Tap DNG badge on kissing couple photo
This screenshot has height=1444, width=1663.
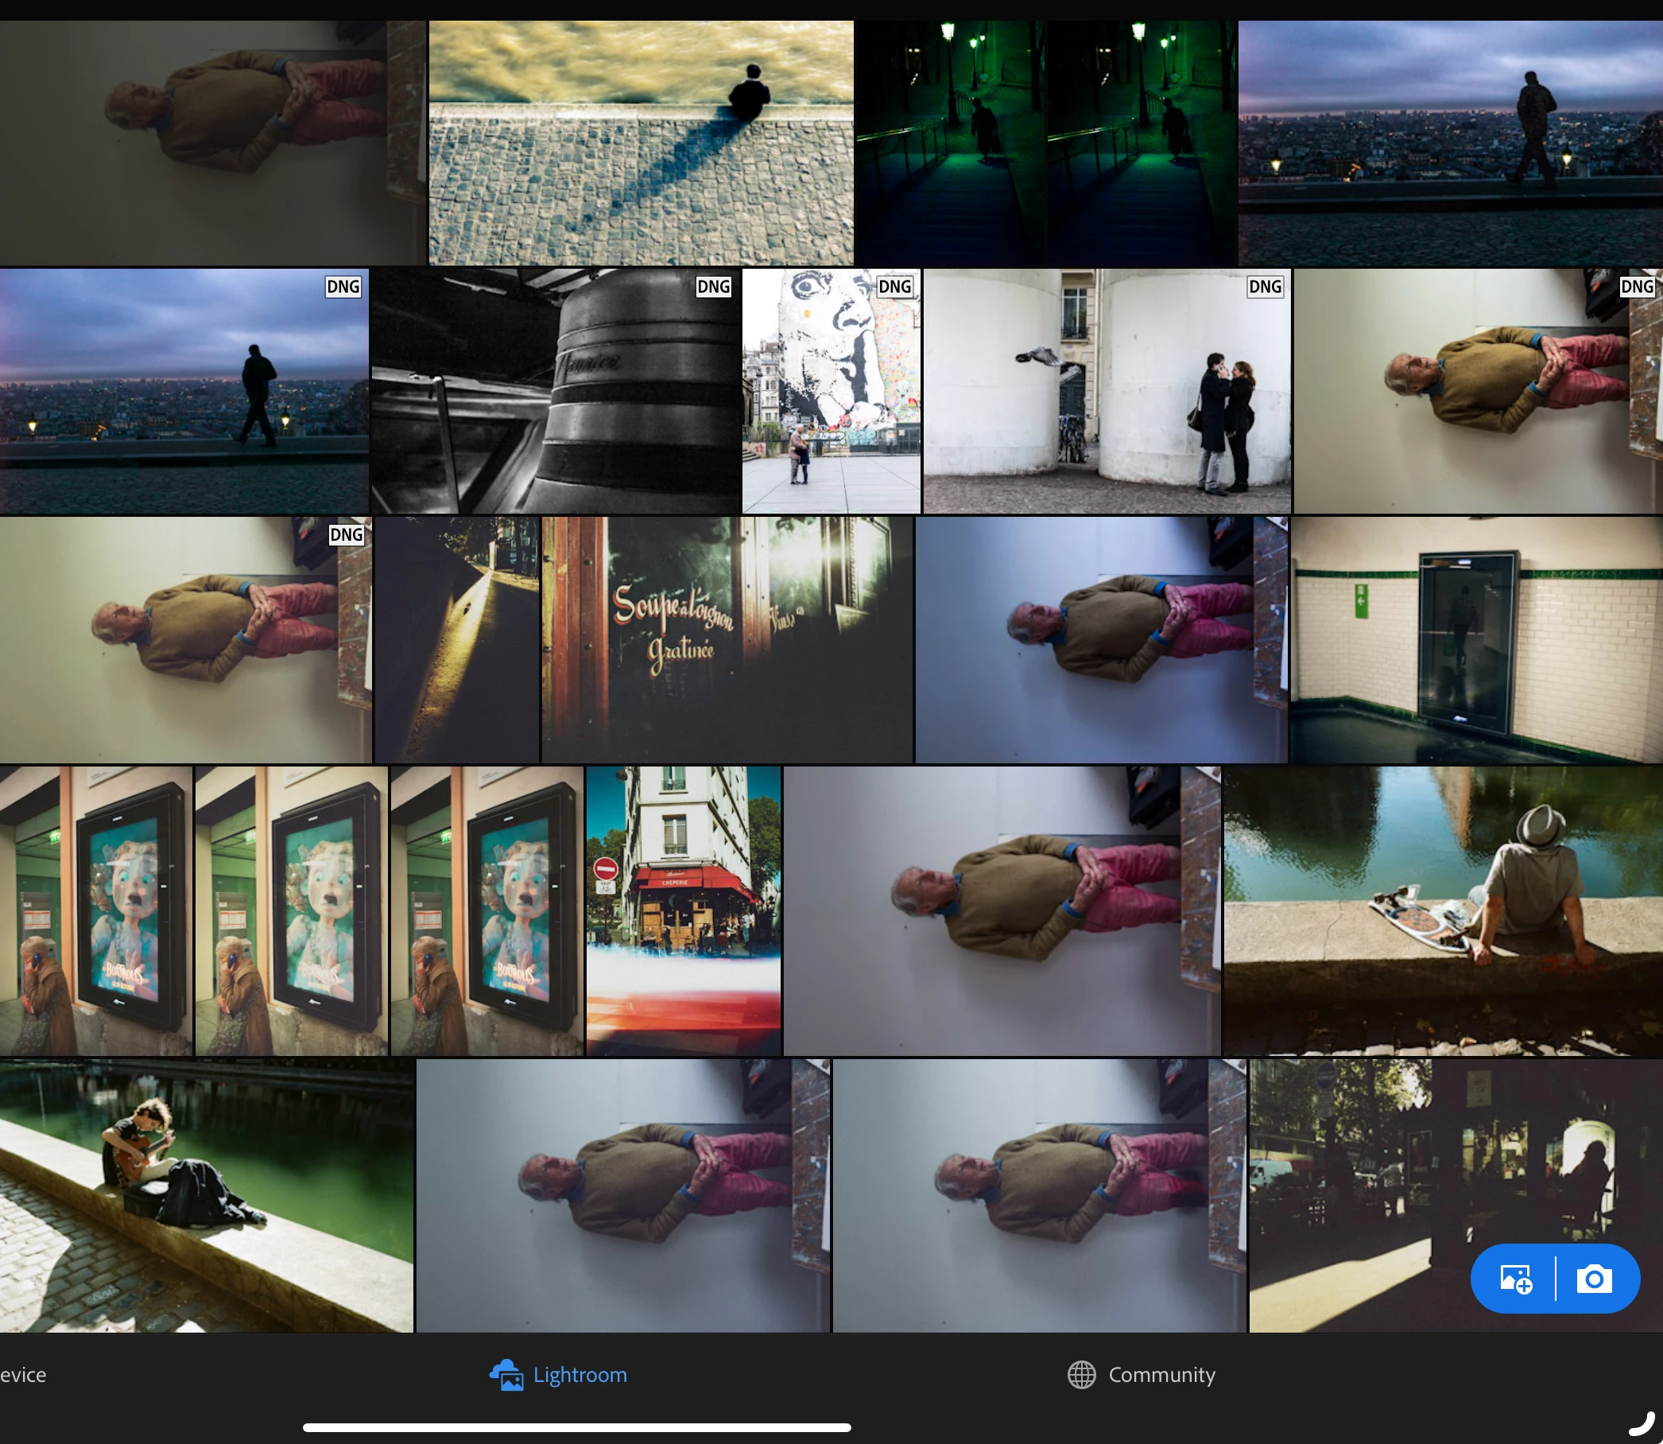coord(1264,287)
